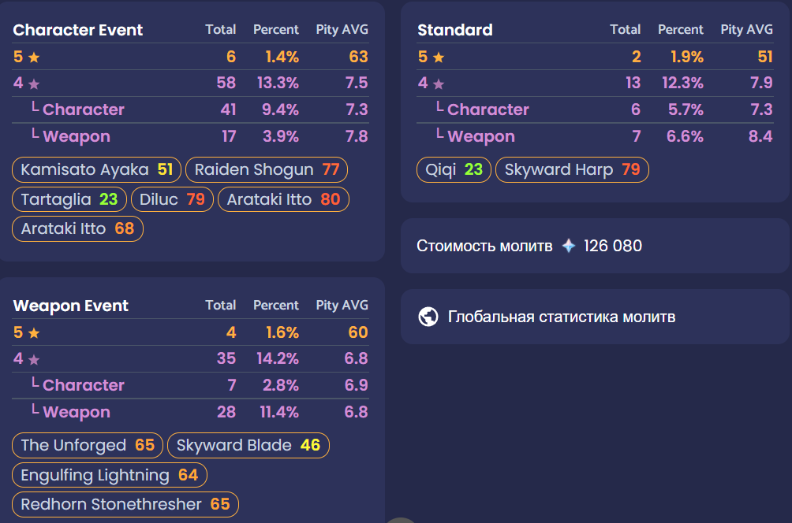Select the Arataki Itto 80 pill
This screenshot has width=792, height=523.
(282, 199)
